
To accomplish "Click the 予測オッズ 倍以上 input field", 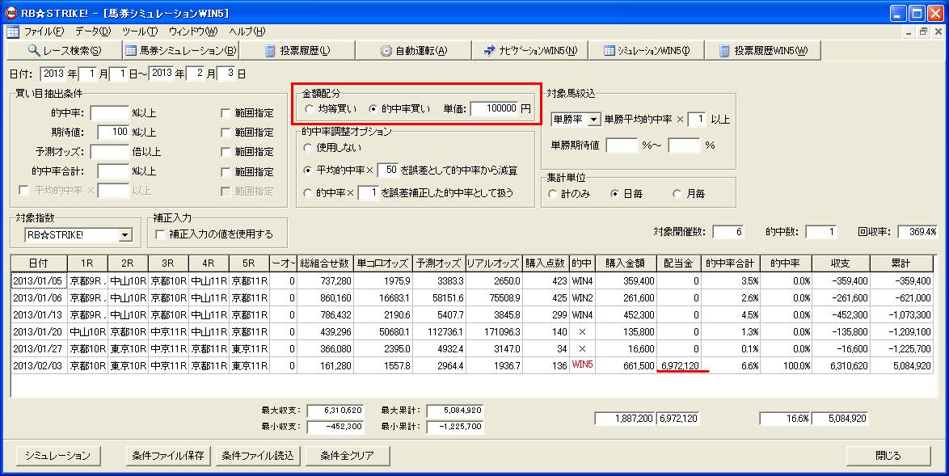I will [110, 152].
